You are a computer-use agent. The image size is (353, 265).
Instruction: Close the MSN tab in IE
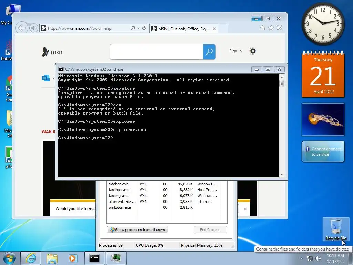click(x=214, y=29)
